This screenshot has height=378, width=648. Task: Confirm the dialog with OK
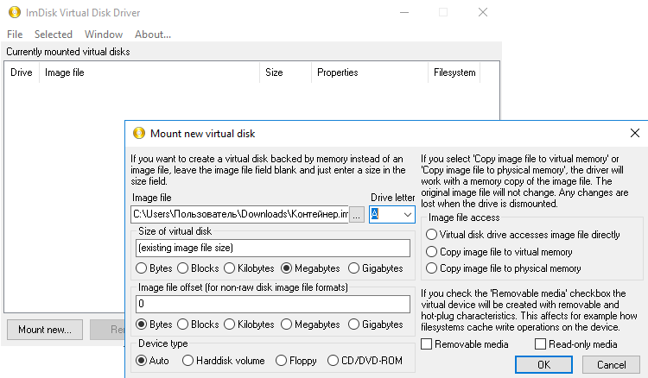click(543, 365)
